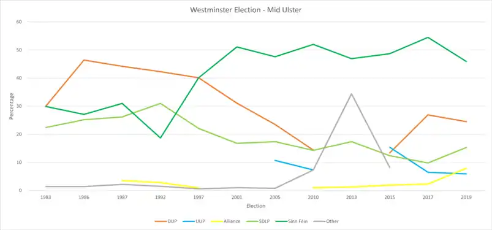Click the 1983 x-axis label
This screenshot has width=492, height=230.
[47, 197]
